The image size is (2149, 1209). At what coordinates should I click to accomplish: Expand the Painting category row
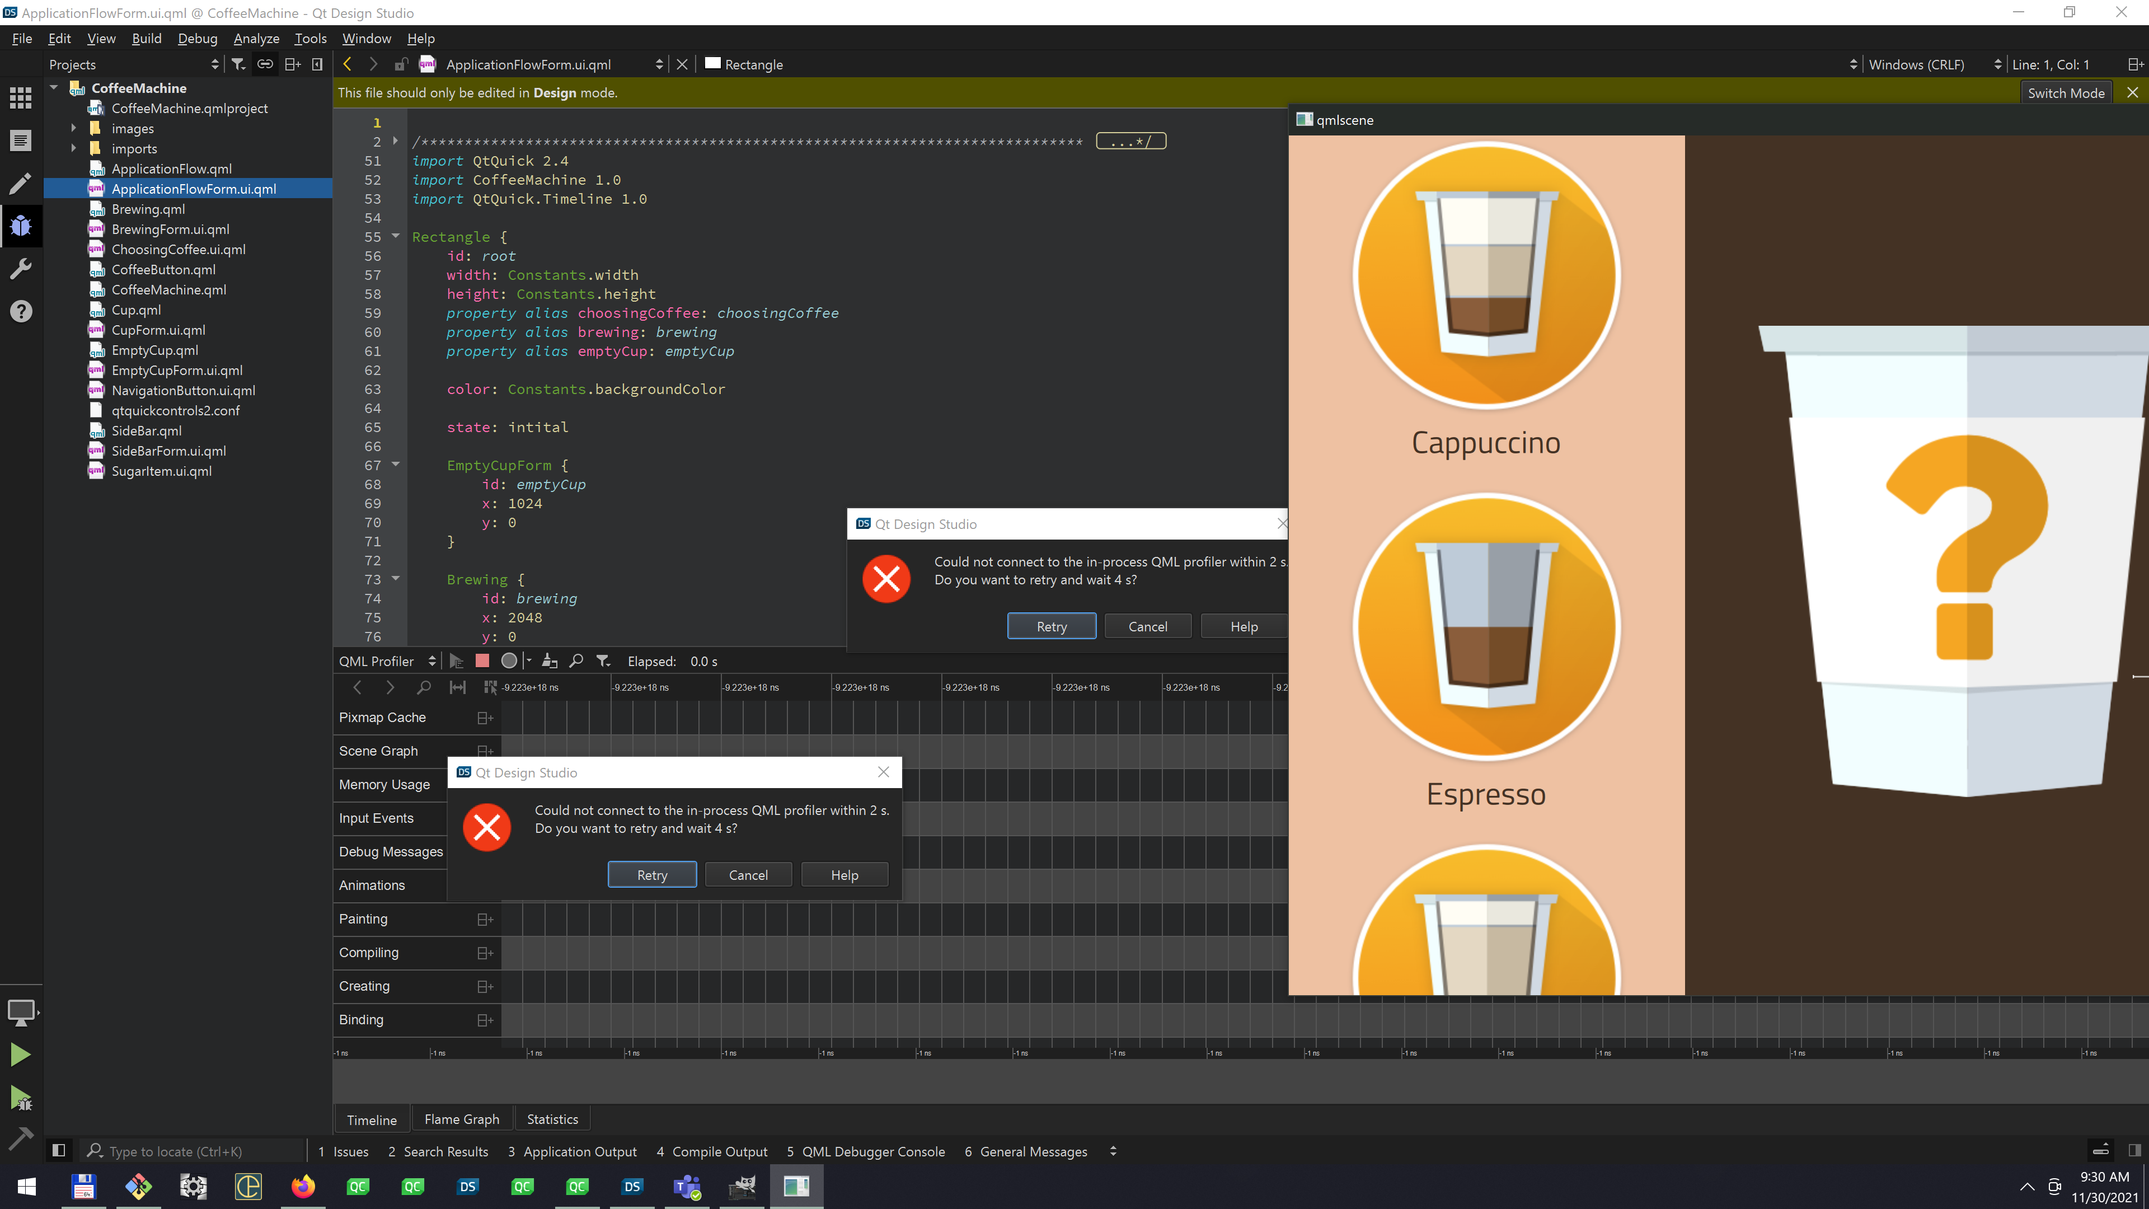(485, 919)
